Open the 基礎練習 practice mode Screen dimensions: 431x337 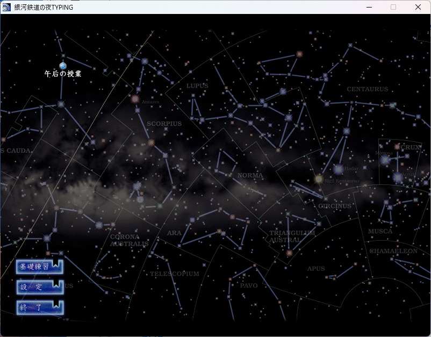pos(40,267)
